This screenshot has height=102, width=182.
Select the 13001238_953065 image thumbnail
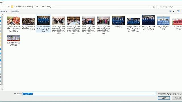point(58,21)
